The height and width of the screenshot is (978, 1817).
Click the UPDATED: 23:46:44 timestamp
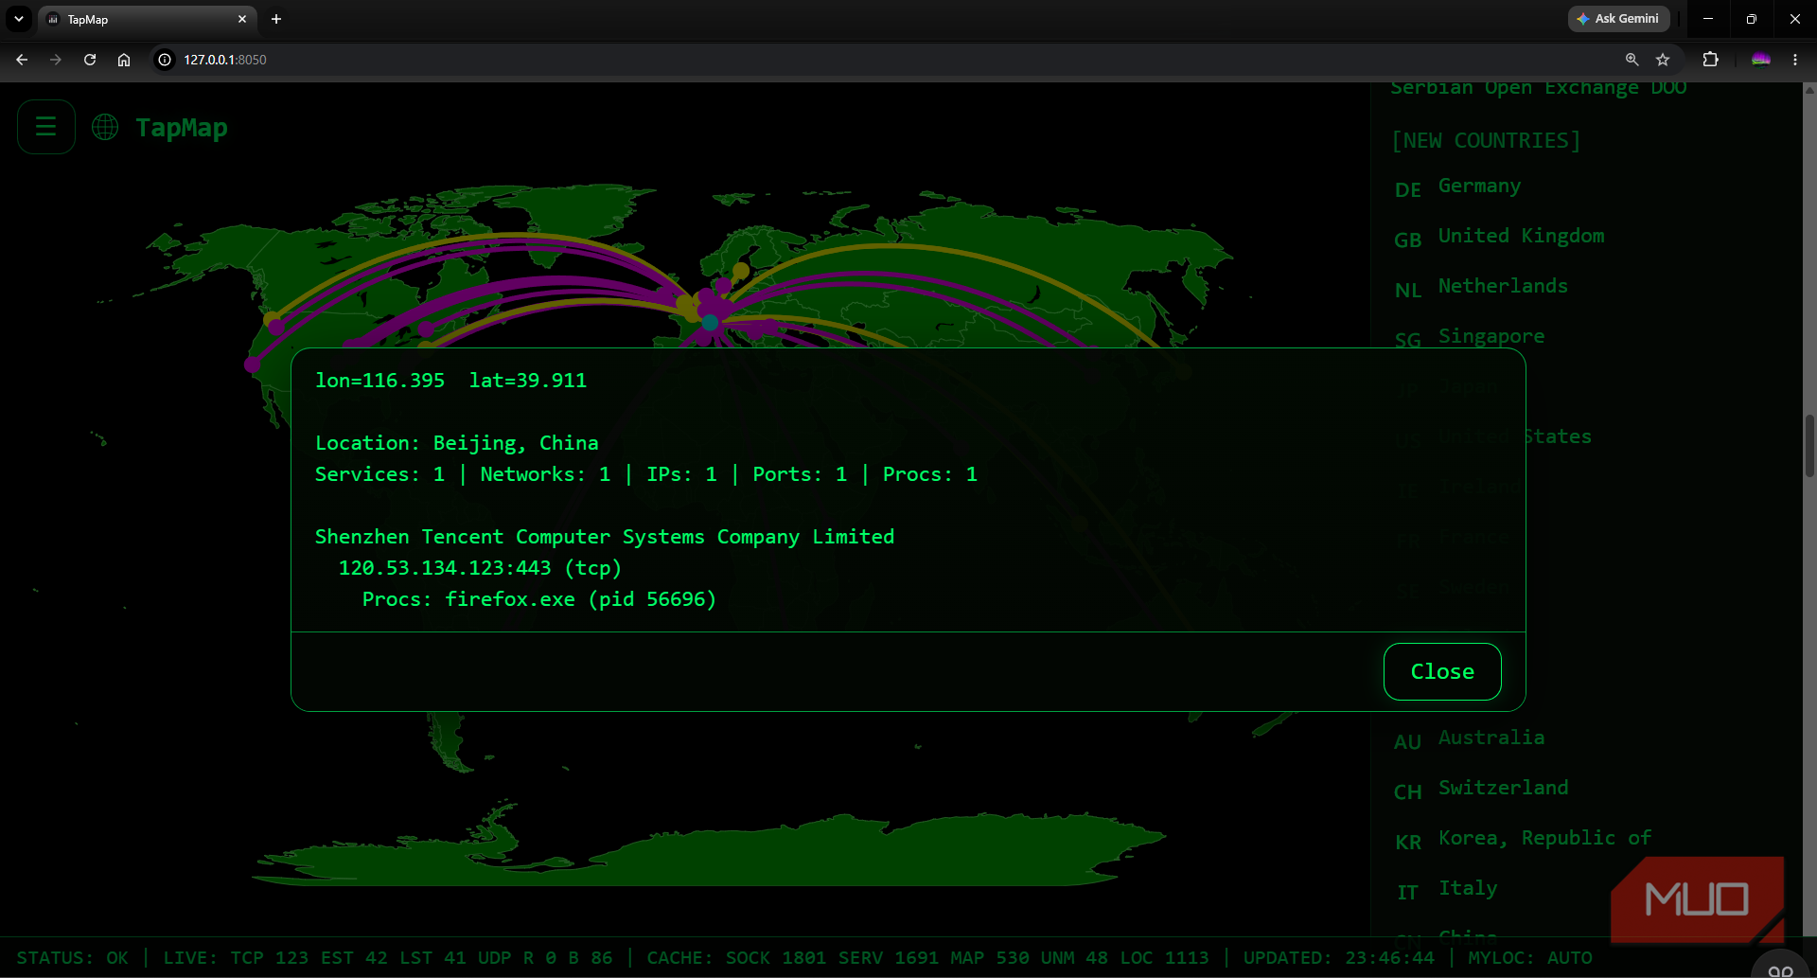pyautogui.click(x=1338, y=958)
